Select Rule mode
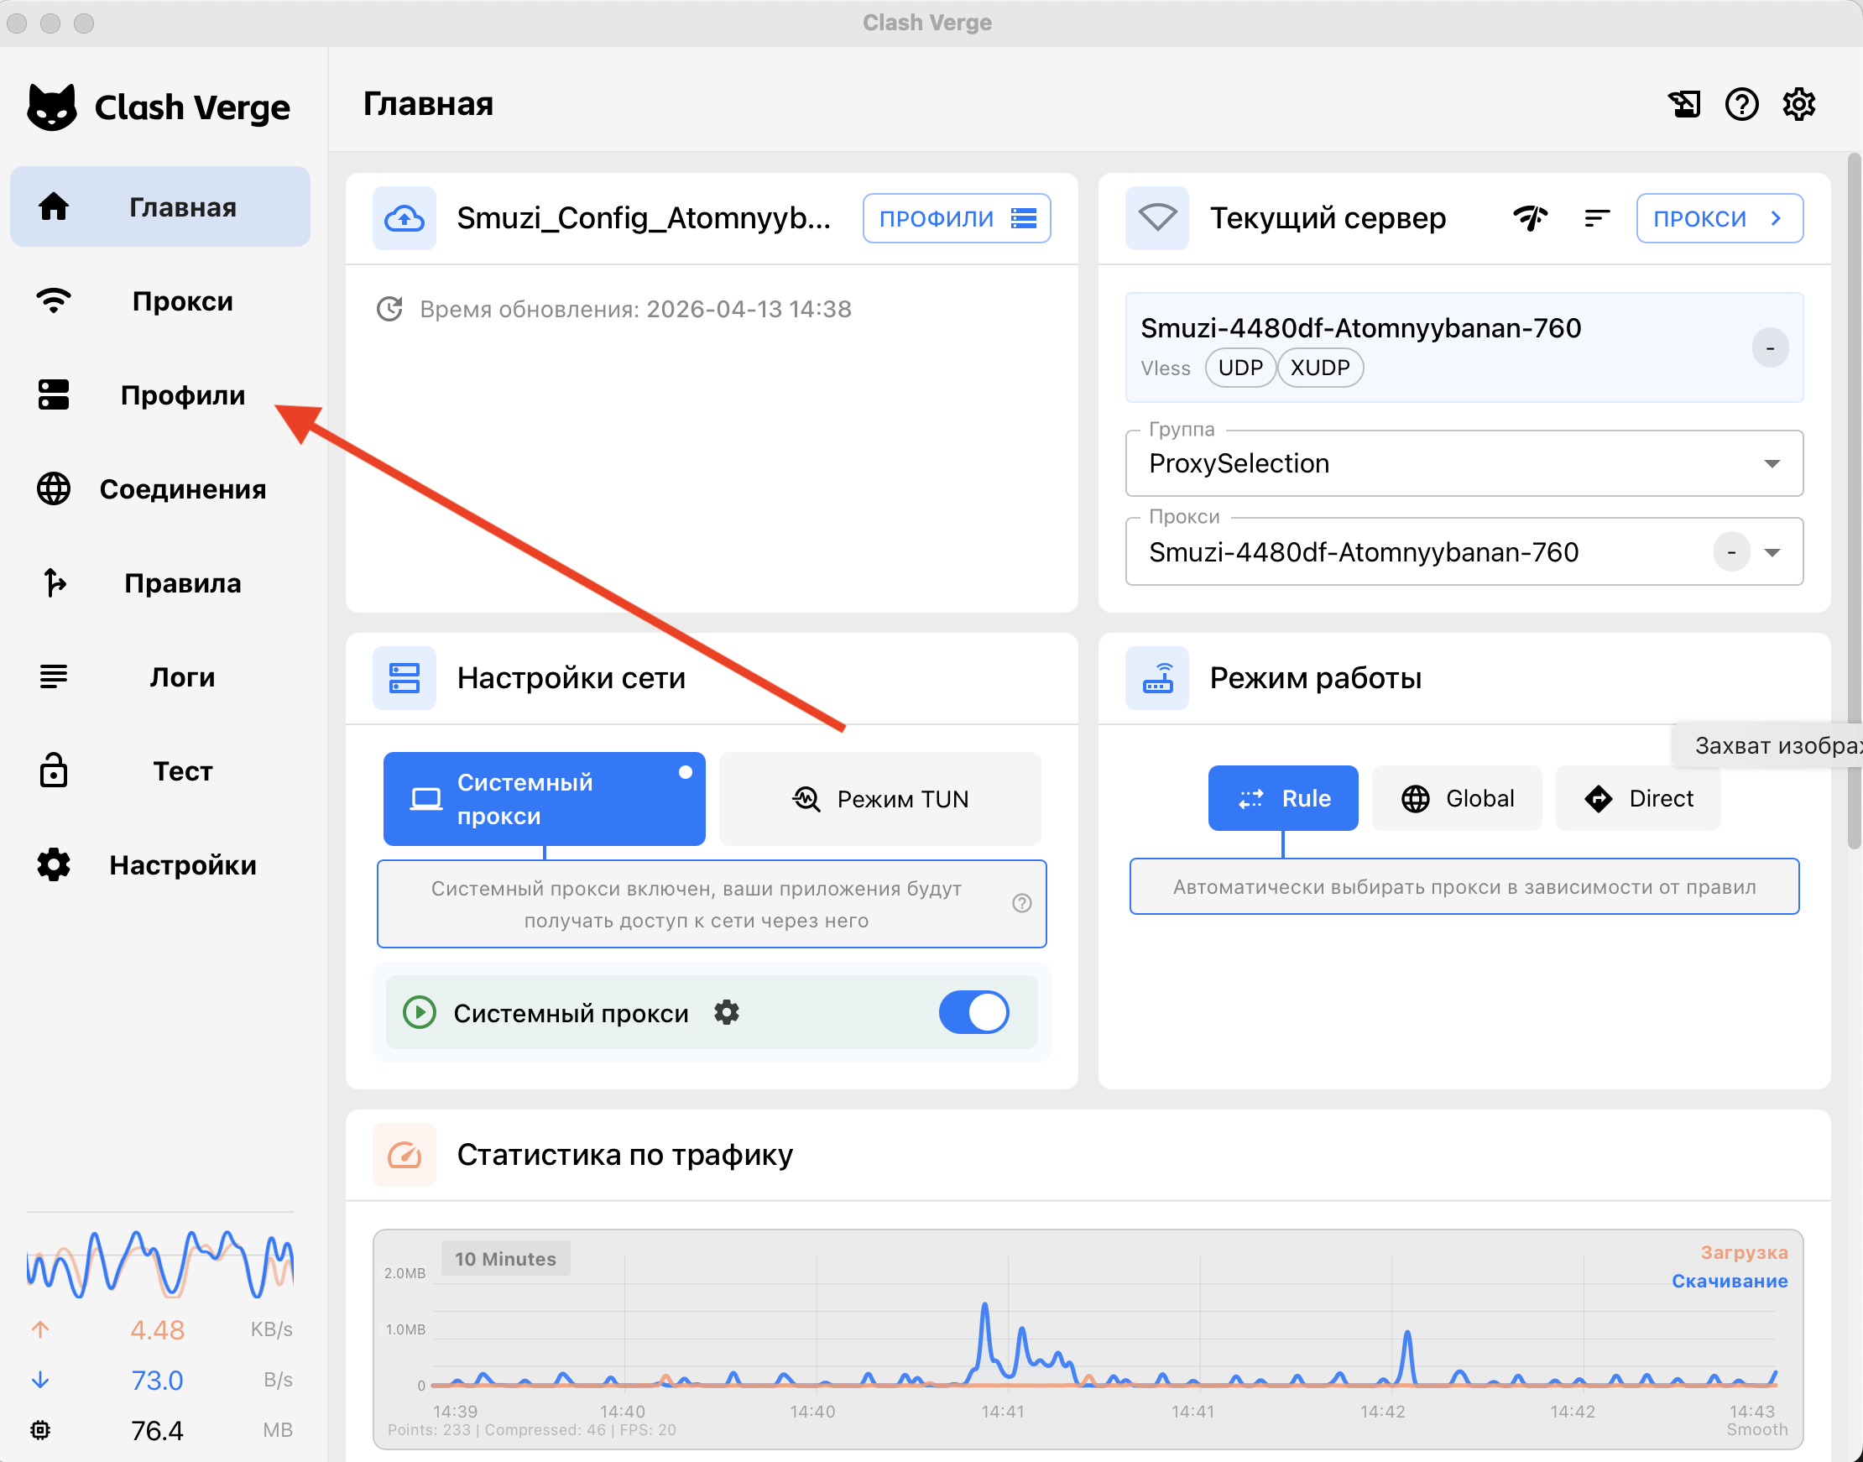1863x1462 pixels. pos(1283,798)
